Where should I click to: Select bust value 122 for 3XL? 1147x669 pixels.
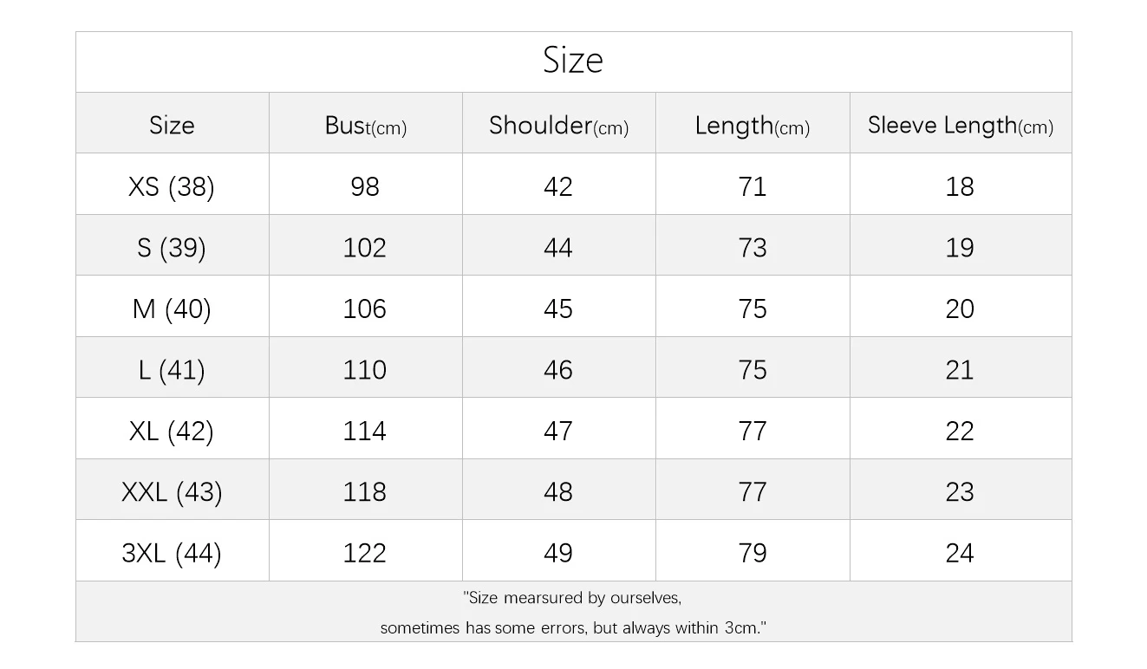point(365,553)
